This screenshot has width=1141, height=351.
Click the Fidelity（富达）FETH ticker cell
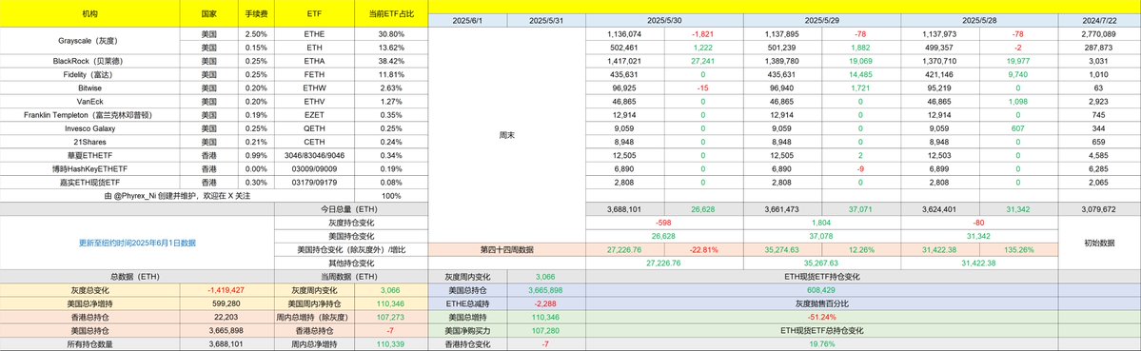click(315, 74)
